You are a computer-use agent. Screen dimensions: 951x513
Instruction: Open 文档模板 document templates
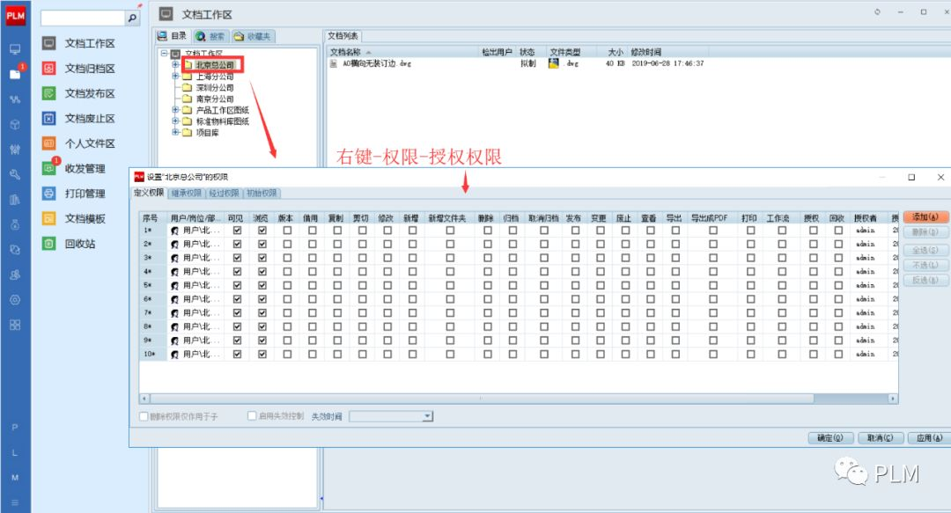pyautogui.click(x=85, y=219)
